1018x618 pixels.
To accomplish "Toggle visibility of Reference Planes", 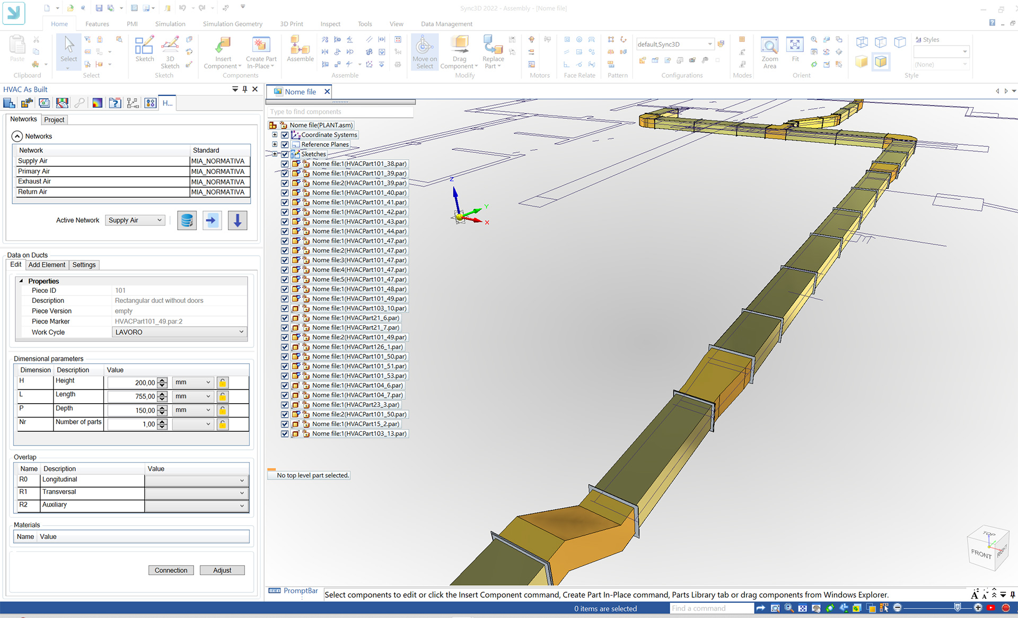I will (285, 144).
